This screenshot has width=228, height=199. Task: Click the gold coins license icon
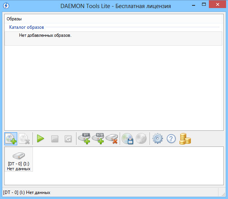[185, 139]
